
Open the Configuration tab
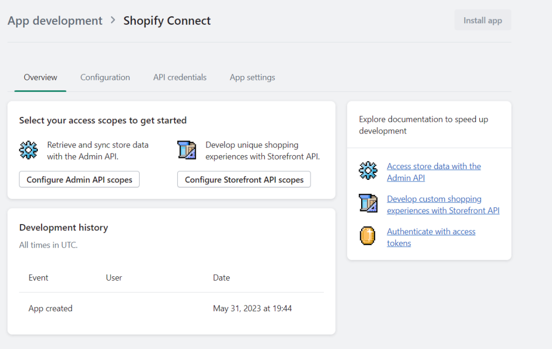point(105,78)
